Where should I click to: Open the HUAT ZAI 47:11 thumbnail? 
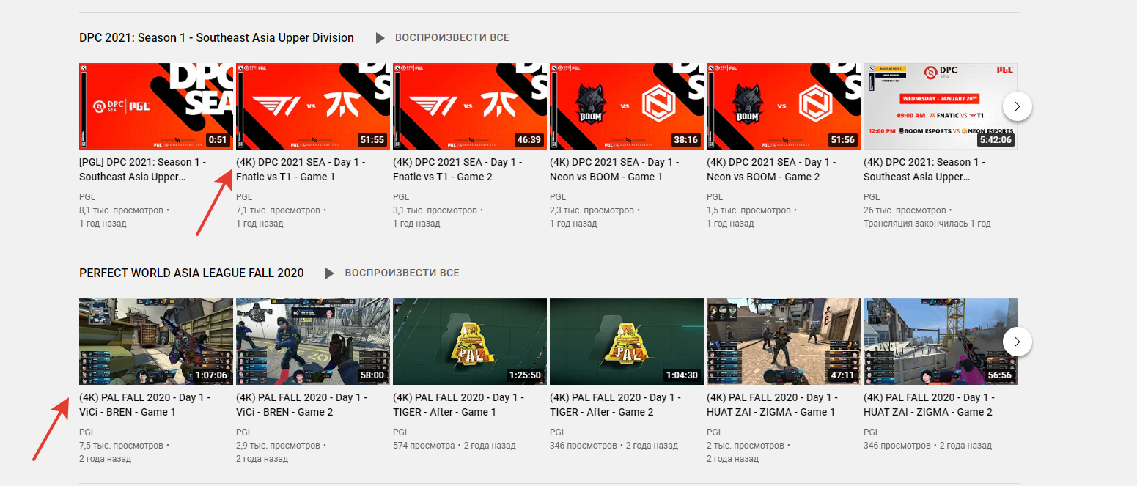[784, 342]
